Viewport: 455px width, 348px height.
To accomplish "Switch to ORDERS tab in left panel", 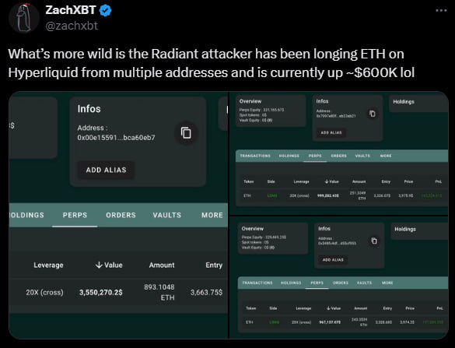I will point(121,215).
